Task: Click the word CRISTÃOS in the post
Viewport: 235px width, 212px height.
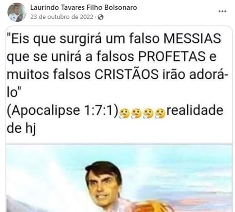Action: tap(127, 74)
